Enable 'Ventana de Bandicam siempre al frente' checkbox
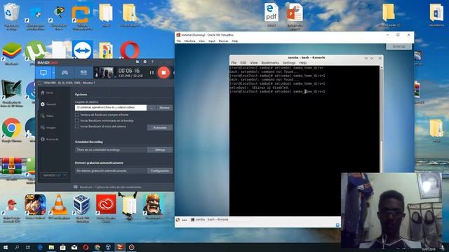 click(76, 115)
